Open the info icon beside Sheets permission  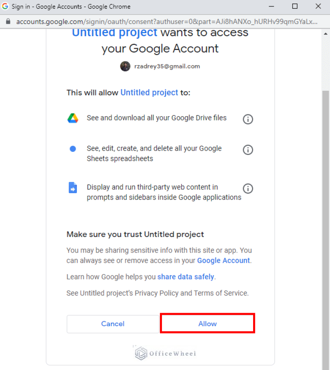coord(248,150)
